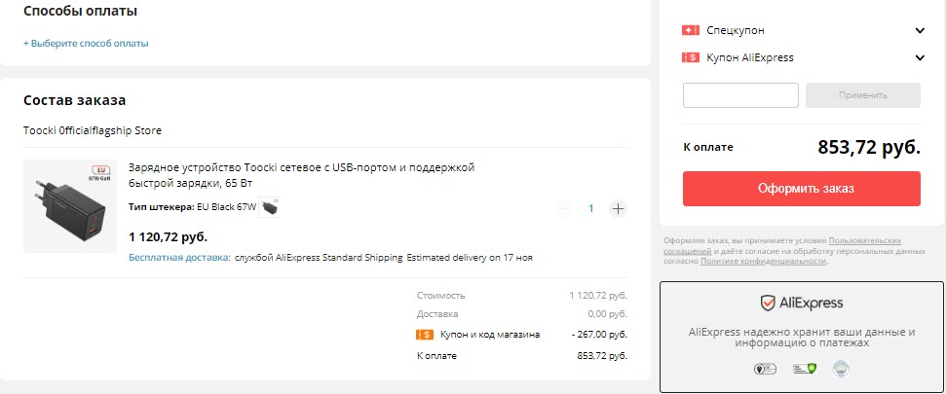Image resolution: width=946 pixels, height=394 pixels.
Task: Click "Выберите способ оплаты" link
Action: coord(87,43)
